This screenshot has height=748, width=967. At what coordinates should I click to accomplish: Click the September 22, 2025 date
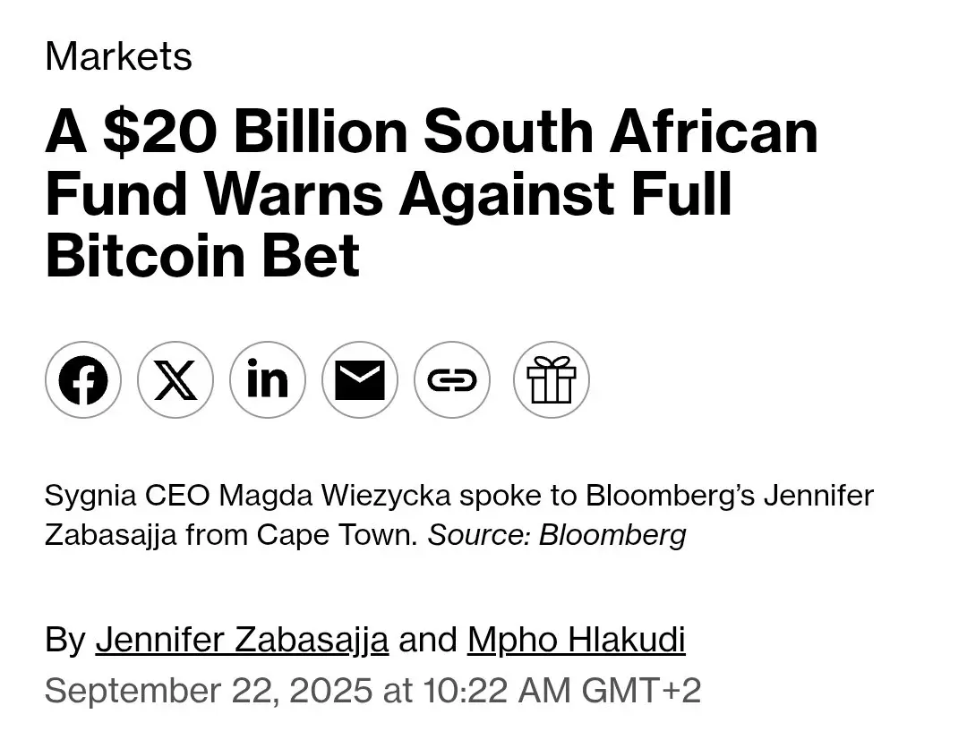tap(209, 690)
